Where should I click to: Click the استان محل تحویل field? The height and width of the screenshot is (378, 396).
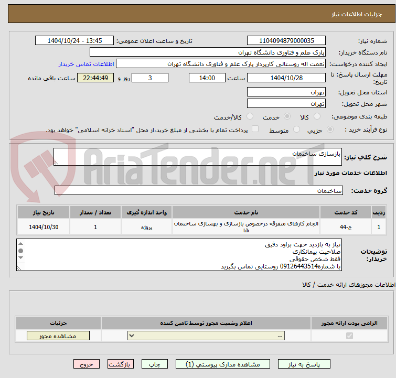[x=286, y=92]
